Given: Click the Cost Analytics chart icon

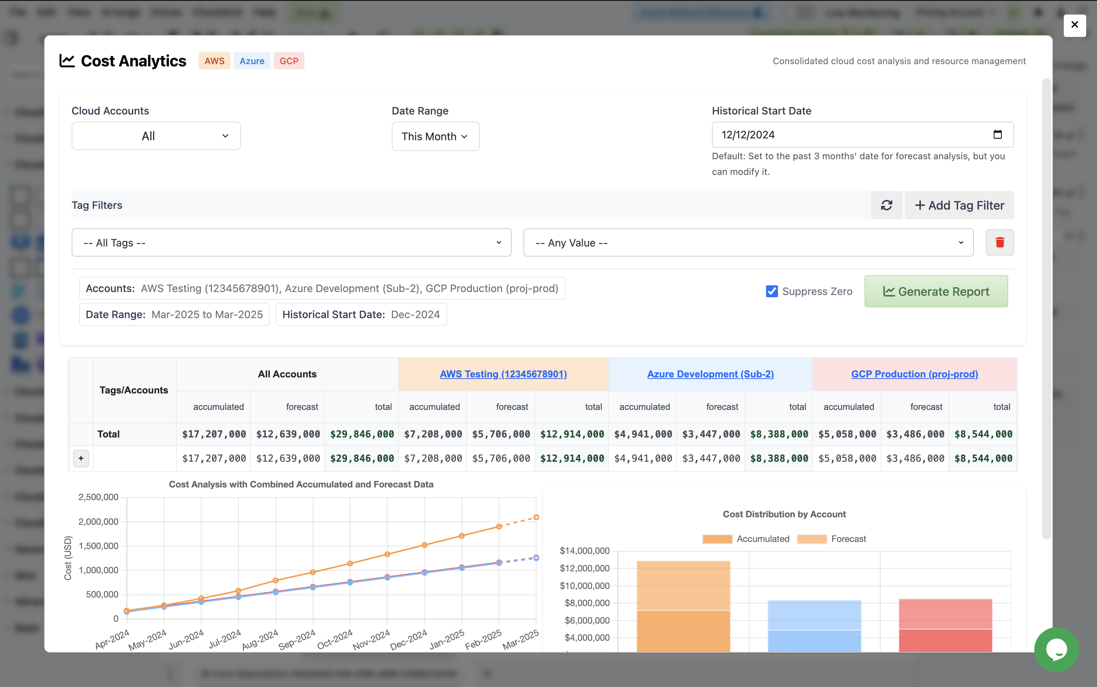Looking at the screenshot, I should point(67,61).
